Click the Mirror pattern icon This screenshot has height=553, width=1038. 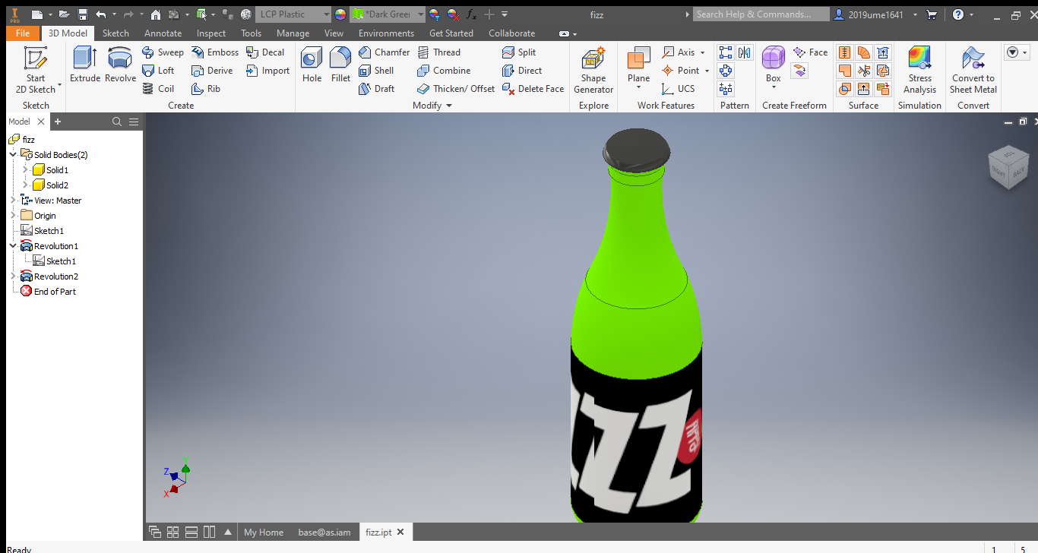pyautogui.click(x=744, y=52)
